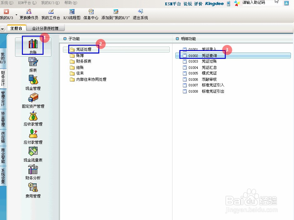
Task: Expand the tab list dropdown arrow
Action: [3, 29]
